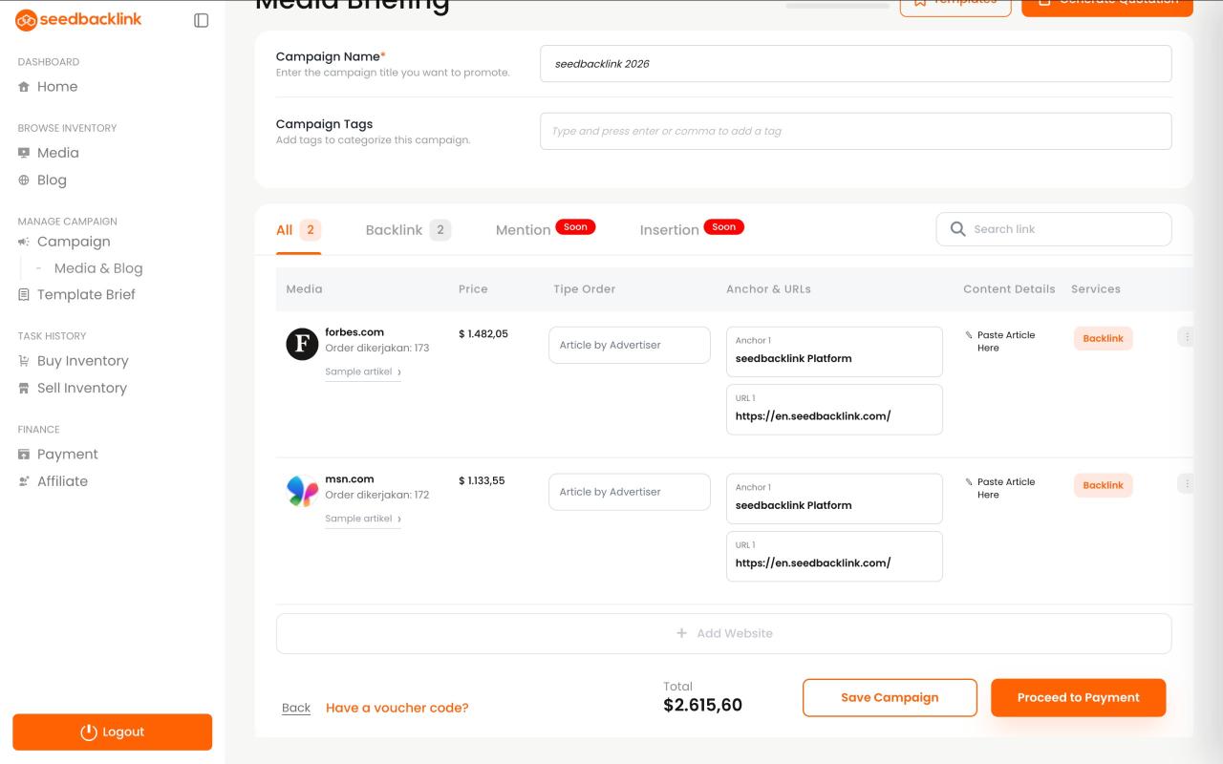
Task: Click the Media column header
Action: [x=304, y=289]
